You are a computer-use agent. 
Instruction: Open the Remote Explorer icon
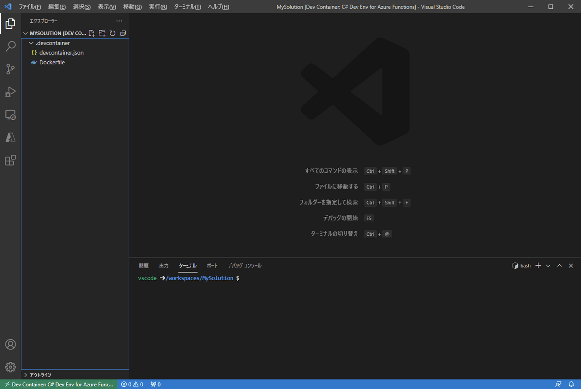(10, 115)
